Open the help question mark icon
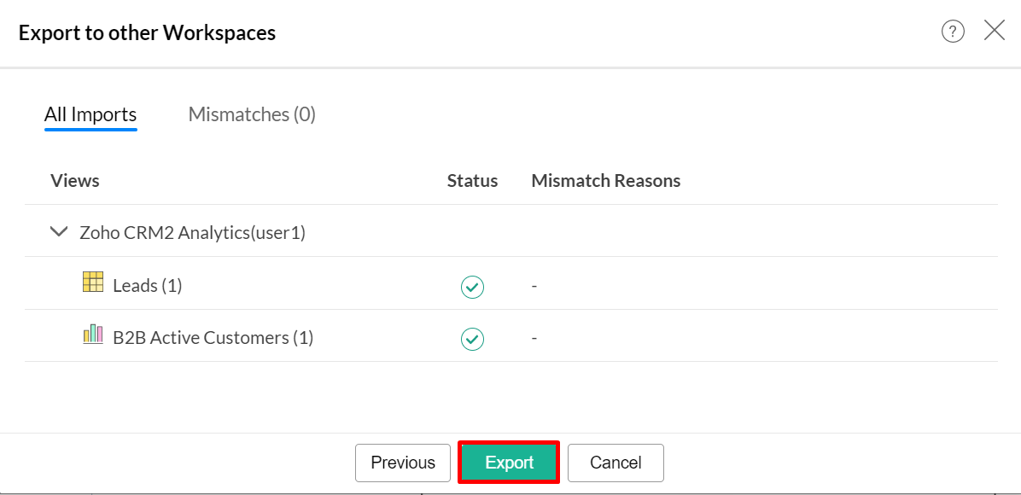The height and width of the screenshot is (495, 1021). pos(953,32)
